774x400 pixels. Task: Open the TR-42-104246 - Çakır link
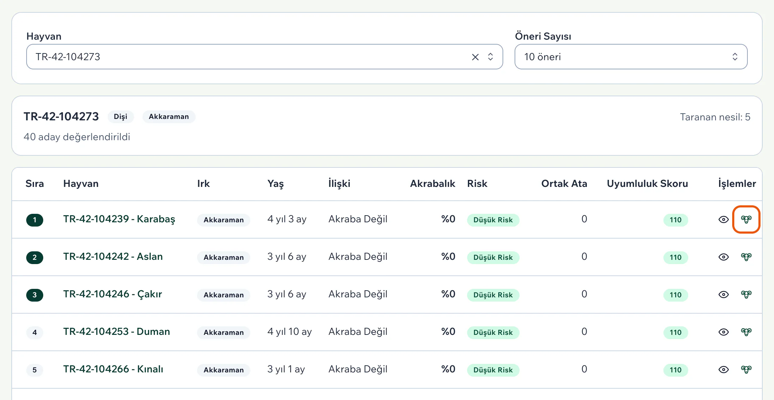[x=112, y=294]
